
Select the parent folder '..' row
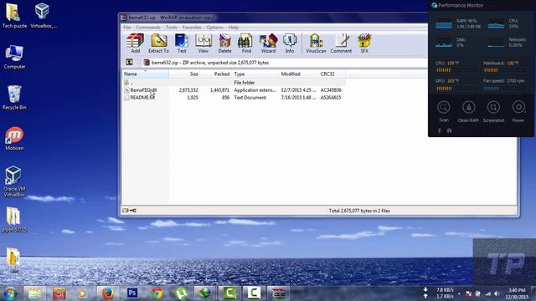point(233,83)
